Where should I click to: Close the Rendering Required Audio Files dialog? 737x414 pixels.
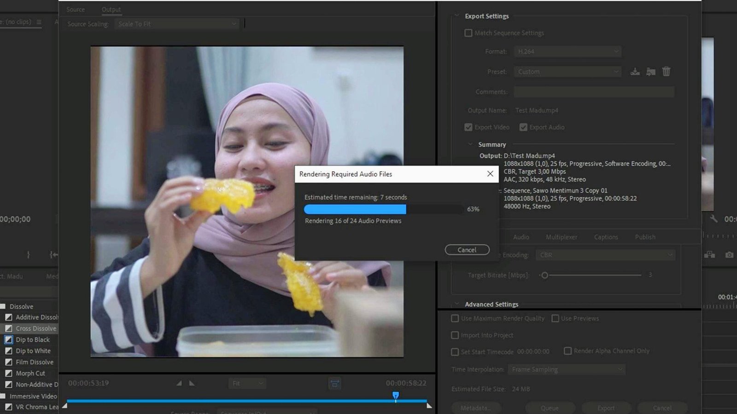[x=490, y=174]
